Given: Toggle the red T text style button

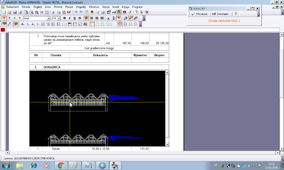Looking at the screenshot, I should point(20,18).
